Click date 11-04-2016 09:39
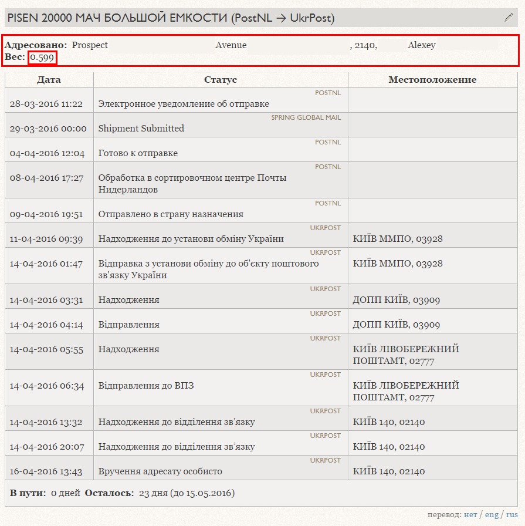Viewport: 525px width, 526px height. (46, 239)
